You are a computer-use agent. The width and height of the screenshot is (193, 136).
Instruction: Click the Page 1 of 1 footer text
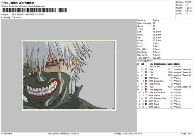click(x=186, y=133)
